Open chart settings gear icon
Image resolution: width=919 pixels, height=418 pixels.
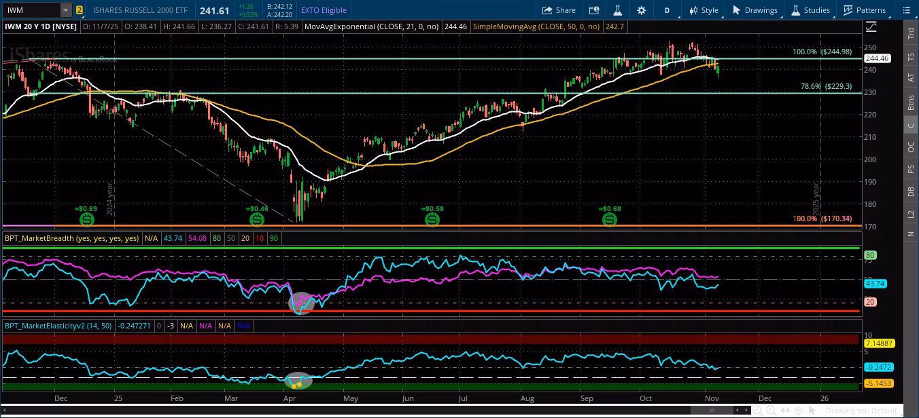click(641, 10)
